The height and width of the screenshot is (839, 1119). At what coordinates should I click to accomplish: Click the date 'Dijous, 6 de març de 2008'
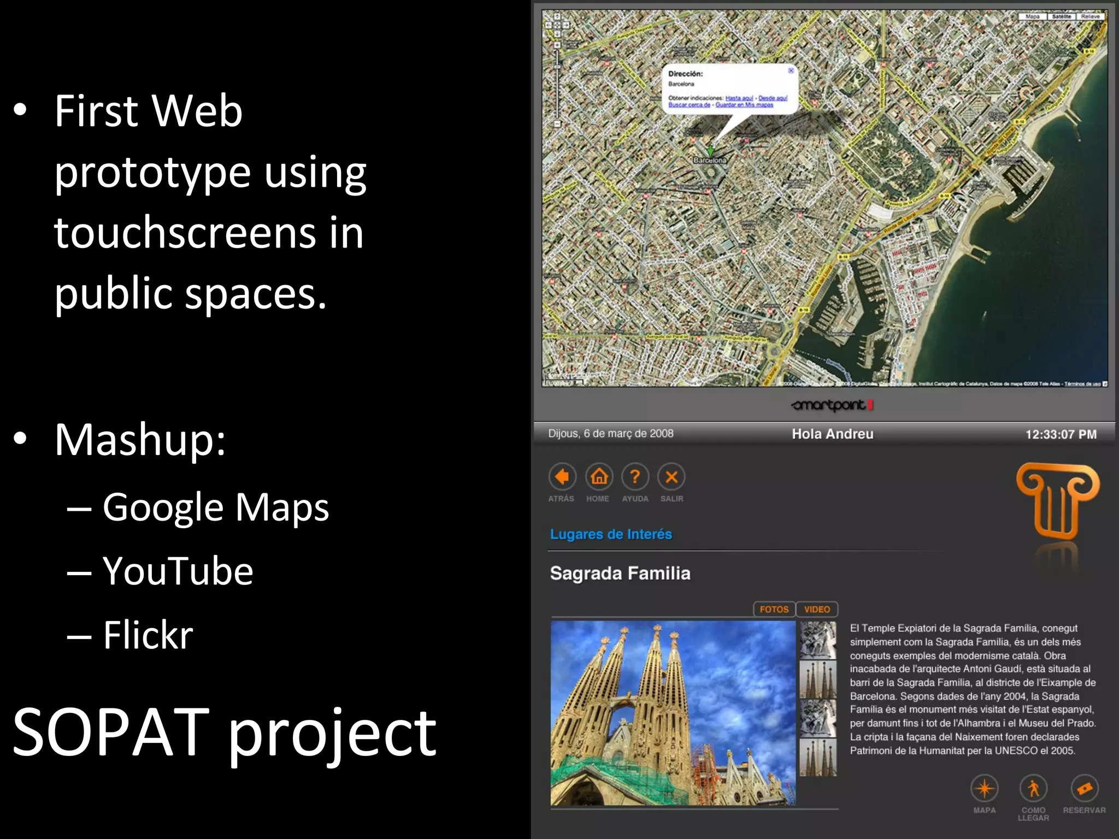tap(611, 434)
